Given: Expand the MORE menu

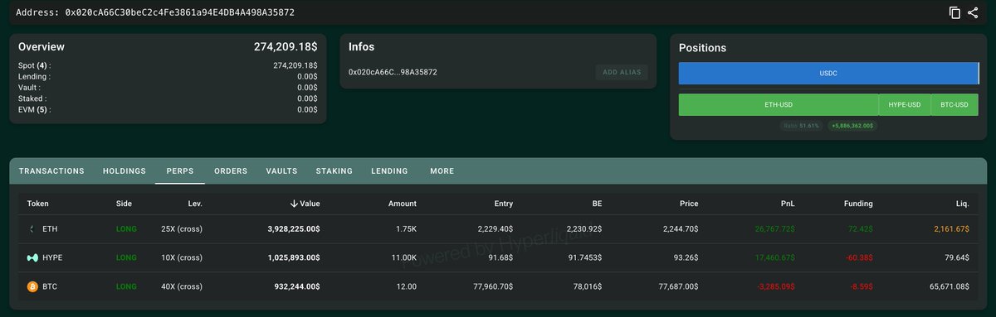Looking at the screenshot, I should point(442,171).
